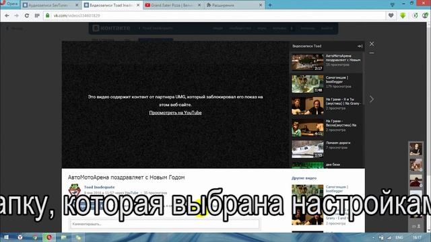Open File Explorer from taskbar
Image resolution: width=431 pixels, height=242 pixels.
[x=64, y=237]
